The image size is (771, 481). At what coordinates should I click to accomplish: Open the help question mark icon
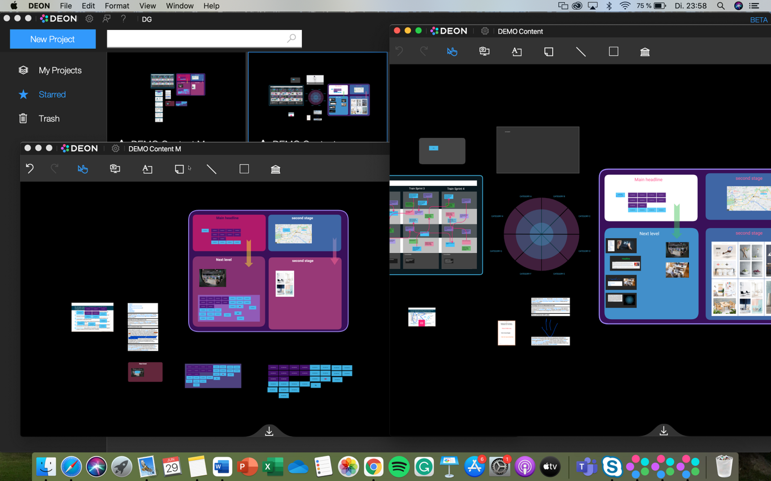123,19
